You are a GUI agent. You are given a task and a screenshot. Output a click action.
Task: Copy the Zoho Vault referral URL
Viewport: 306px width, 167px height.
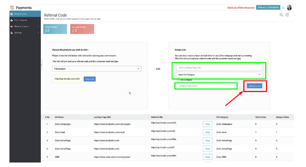pyautogui.click(x=207, y=132)
